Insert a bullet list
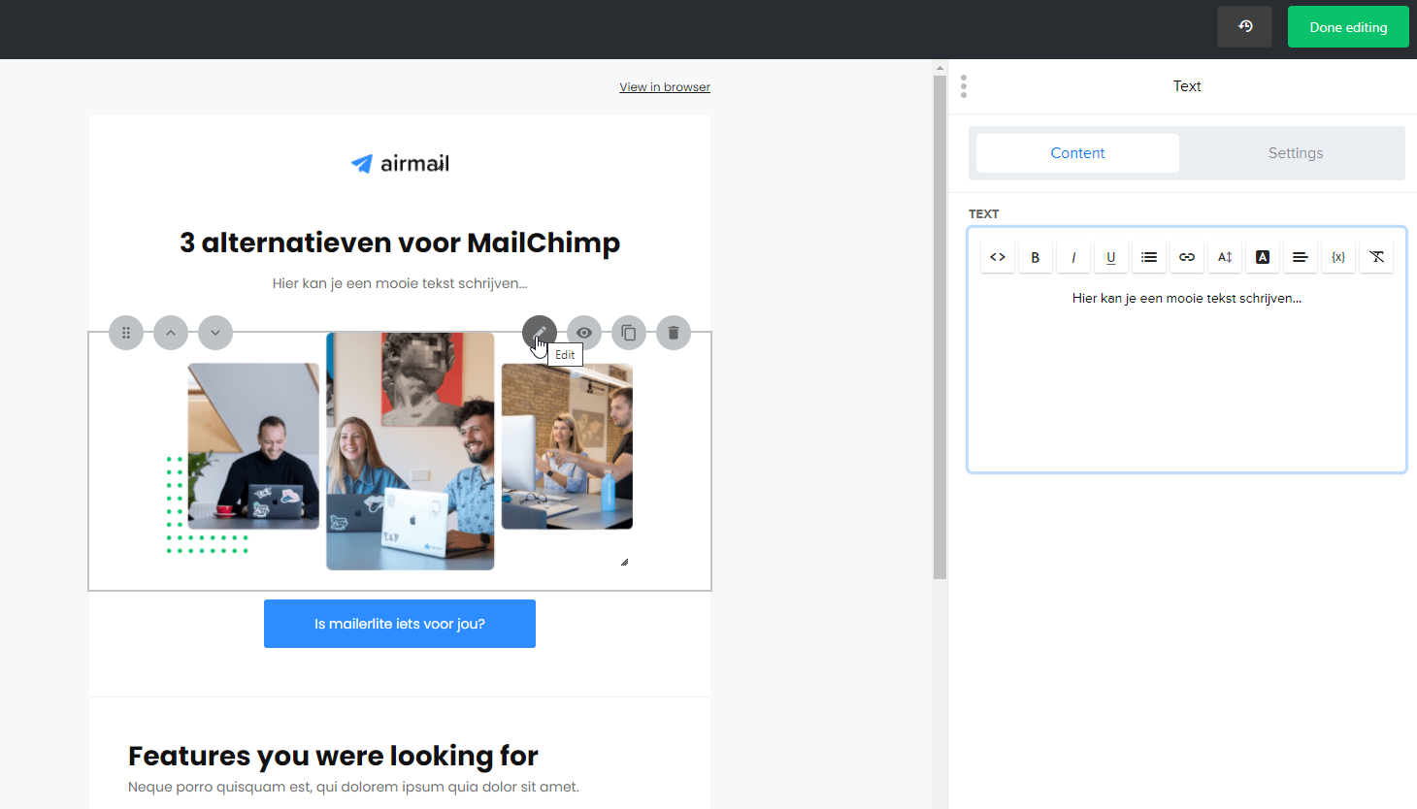Image resolution: width=1417 pixels, height=809 pixels. (1149, 257)
